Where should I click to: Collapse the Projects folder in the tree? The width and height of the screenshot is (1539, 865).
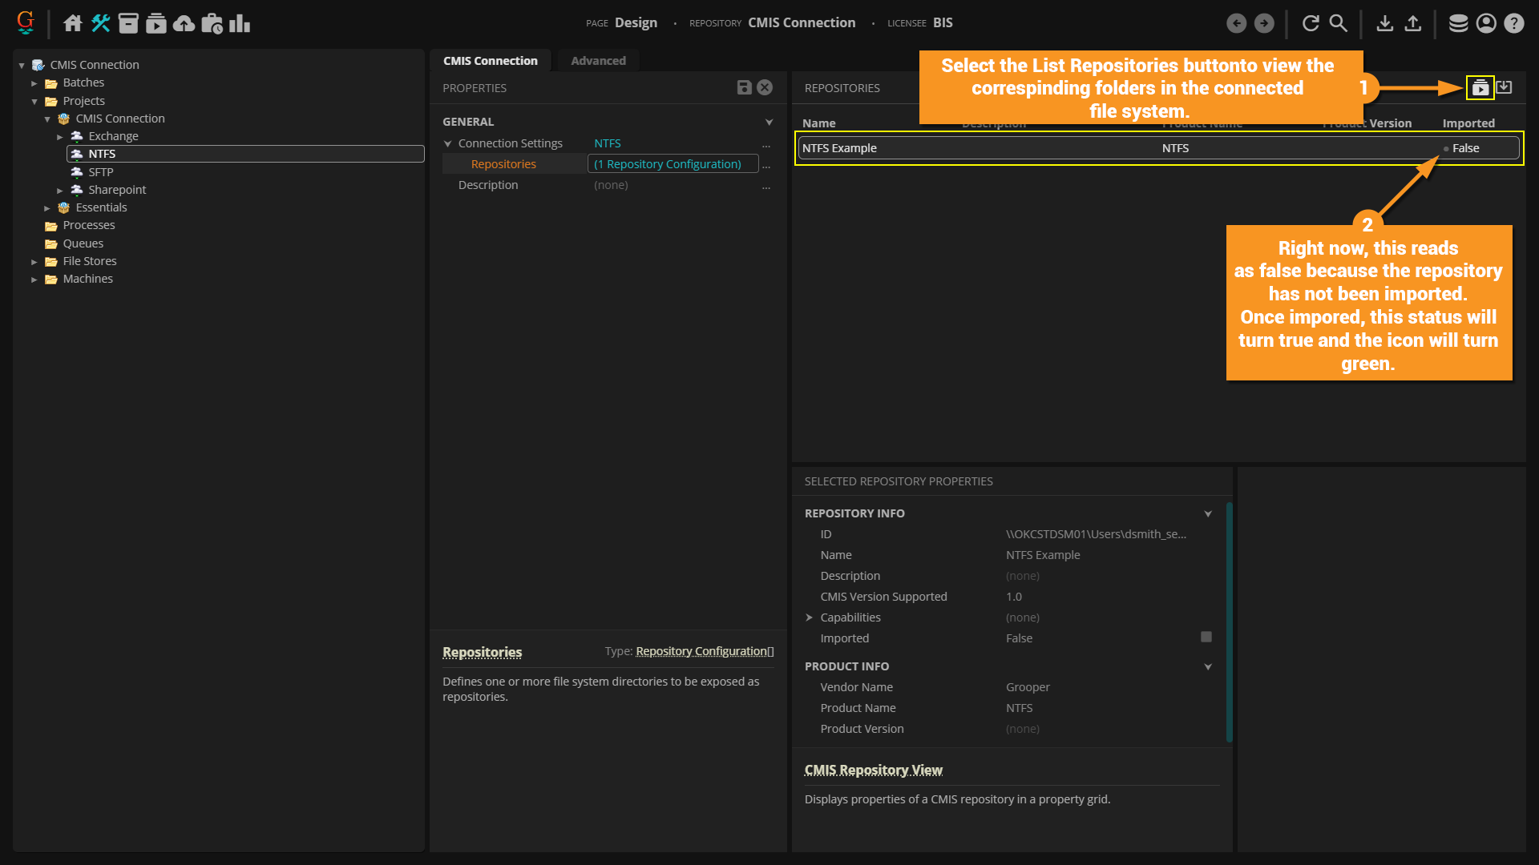(34, 101)
